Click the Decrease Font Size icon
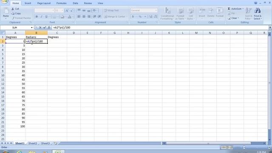272x153 pixels. point(71,11)
